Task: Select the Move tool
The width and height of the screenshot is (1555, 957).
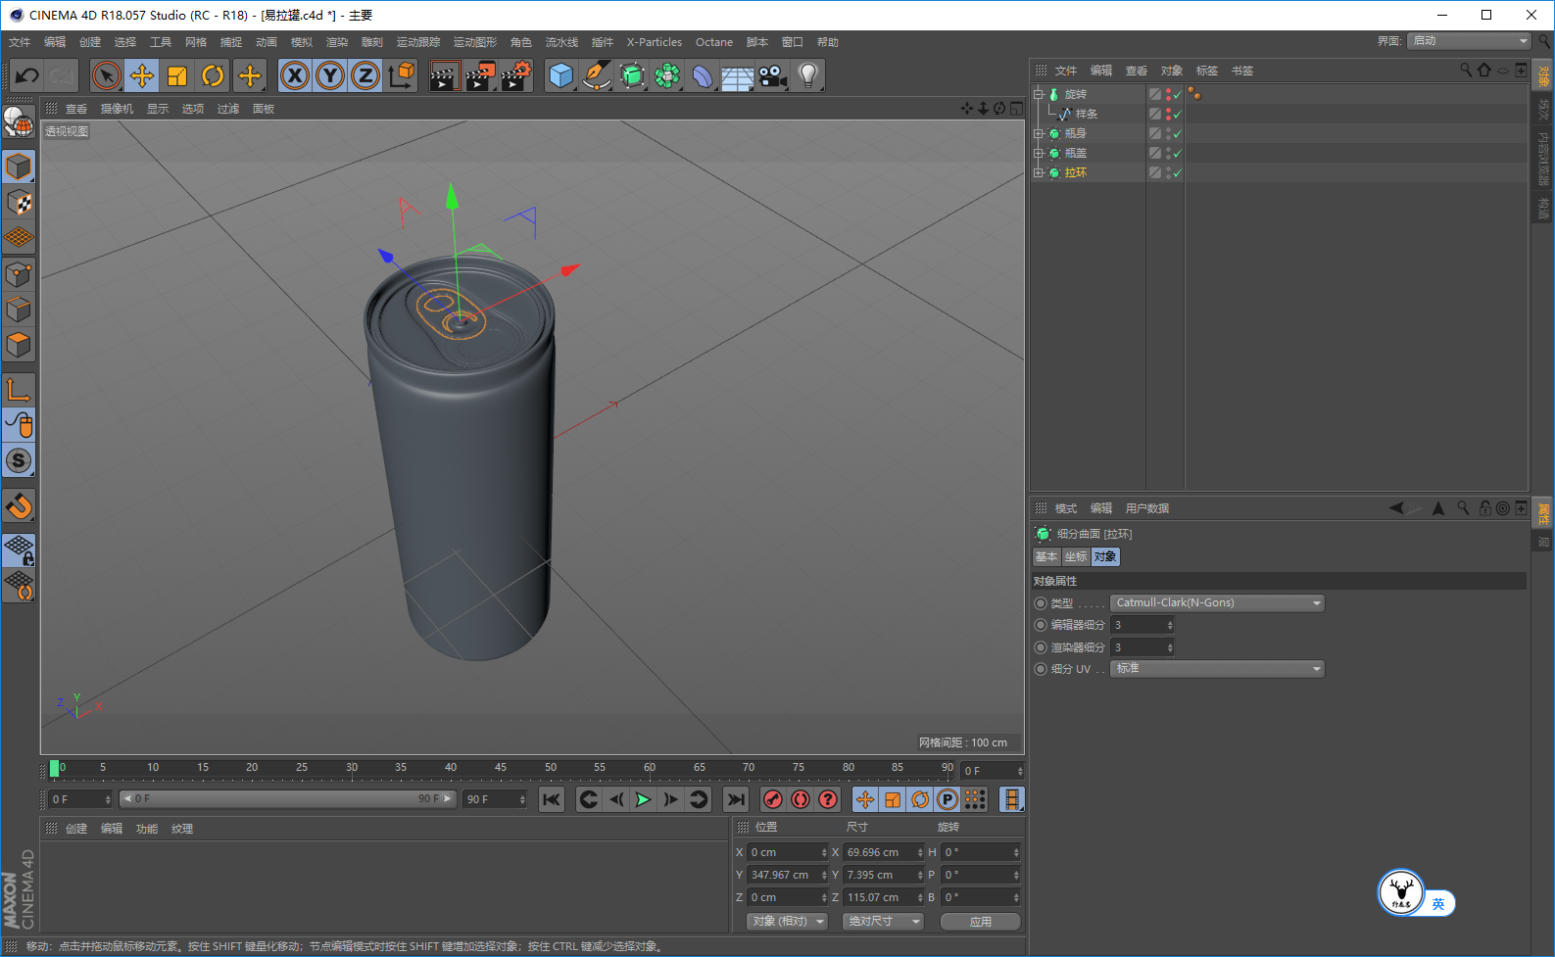Action: [142, 75]
